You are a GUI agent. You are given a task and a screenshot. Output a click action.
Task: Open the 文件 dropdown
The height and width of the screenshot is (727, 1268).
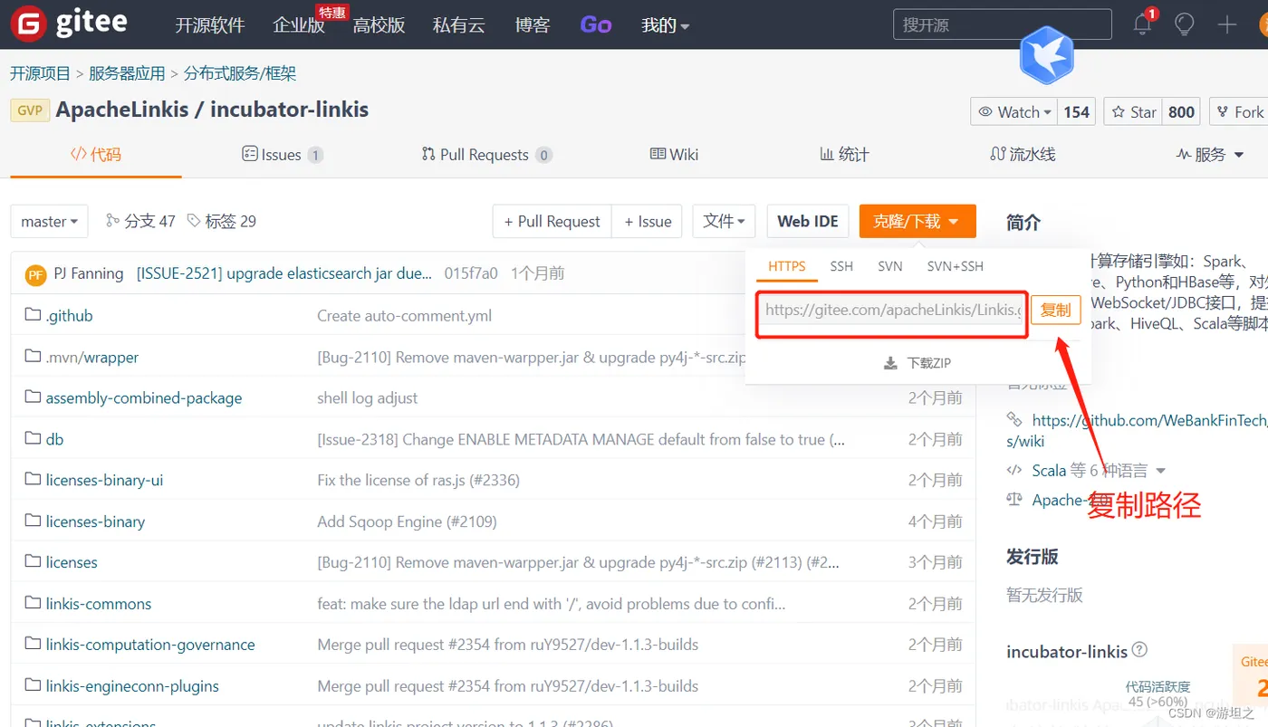724,222
